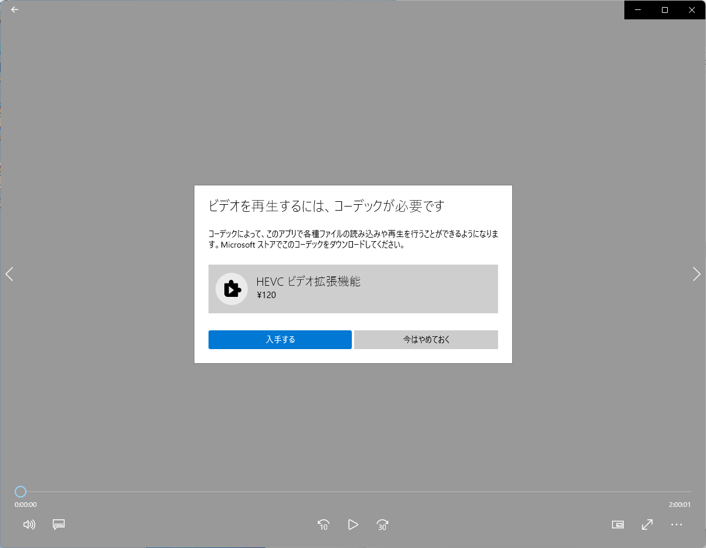706x548 pixels.
Task: Switch to mini view mode
Action: click(x=618, y=525)
